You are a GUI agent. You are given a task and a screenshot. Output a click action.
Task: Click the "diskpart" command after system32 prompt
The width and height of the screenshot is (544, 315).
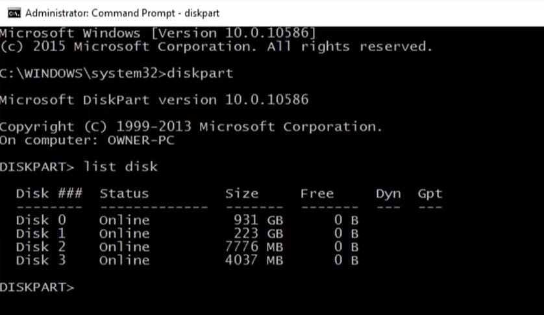tap(200, 73)
